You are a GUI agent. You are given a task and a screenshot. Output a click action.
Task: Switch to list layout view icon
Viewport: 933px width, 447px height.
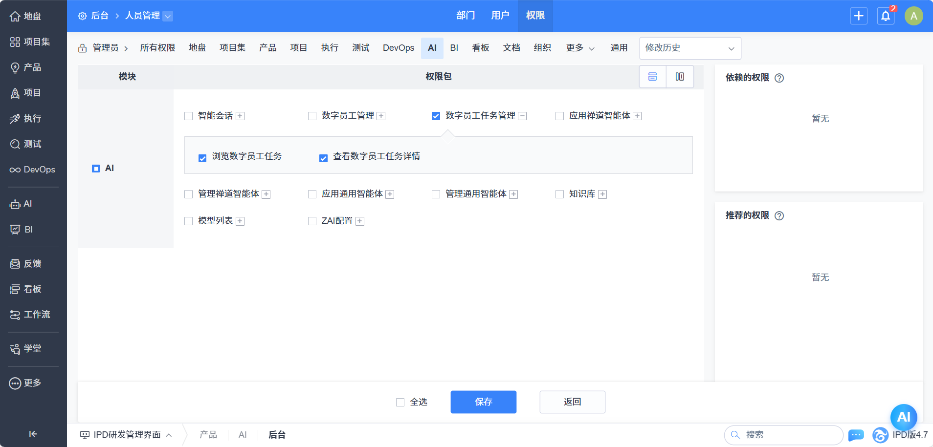point(652,77)
